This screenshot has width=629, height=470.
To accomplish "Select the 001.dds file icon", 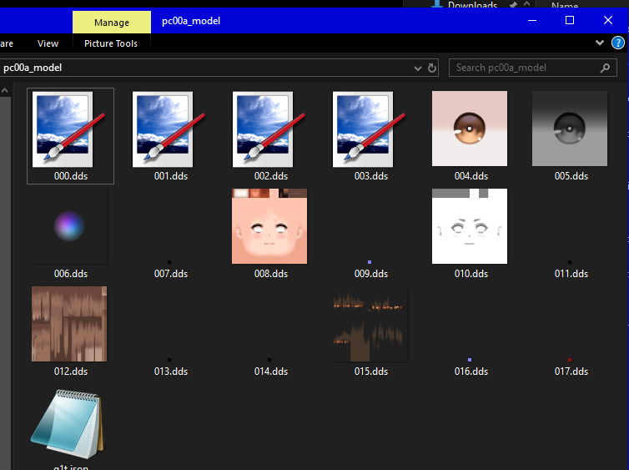I will (x=169, y=129).
